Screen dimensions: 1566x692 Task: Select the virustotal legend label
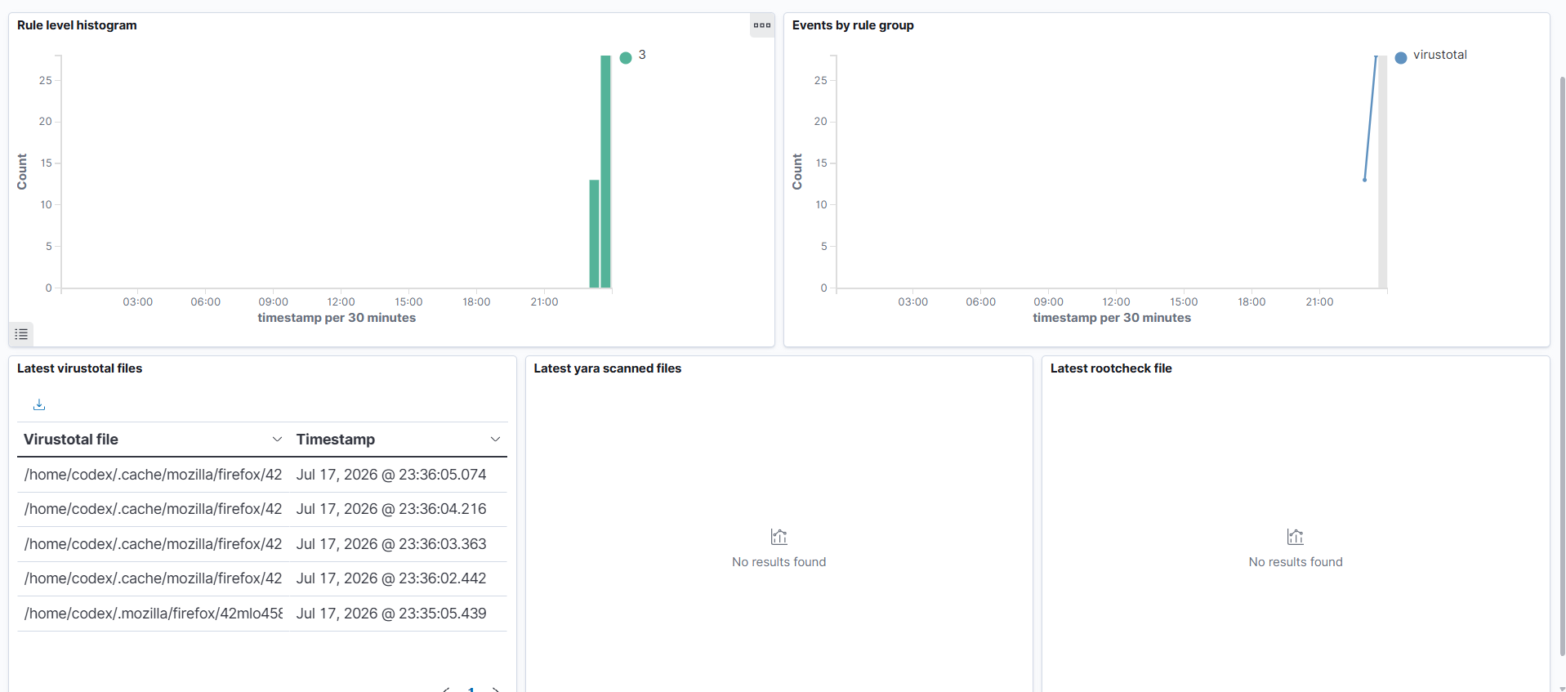[x=1440, y=55]
